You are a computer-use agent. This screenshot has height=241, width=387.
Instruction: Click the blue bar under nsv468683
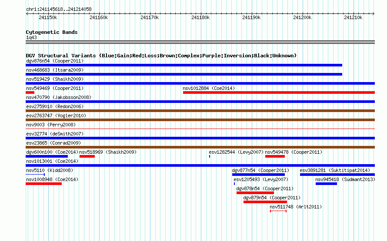tap(184, 74)
